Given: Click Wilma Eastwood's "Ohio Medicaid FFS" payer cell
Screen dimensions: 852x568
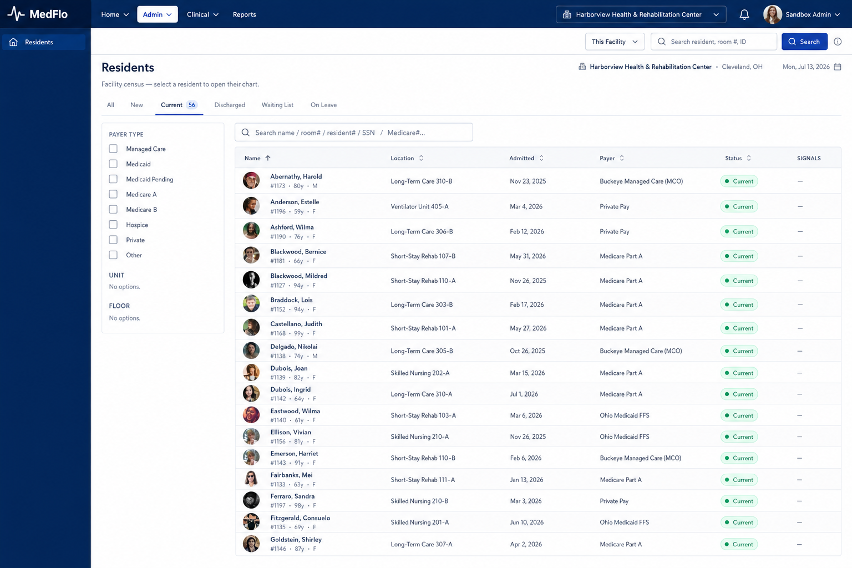Looking at the screenshot, I should coord(624,415).
